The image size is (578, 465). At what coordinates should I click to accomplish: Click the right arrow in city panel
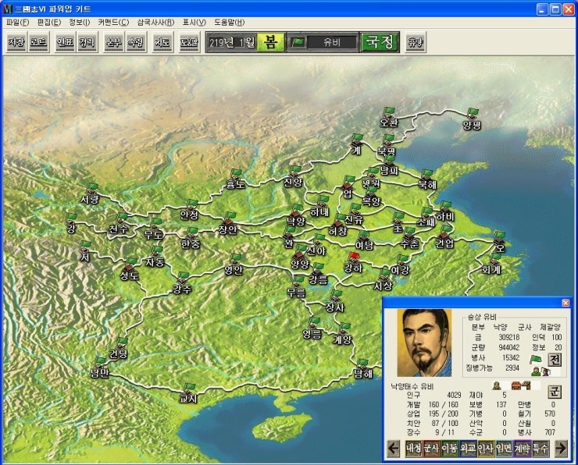tap(561, 449)
